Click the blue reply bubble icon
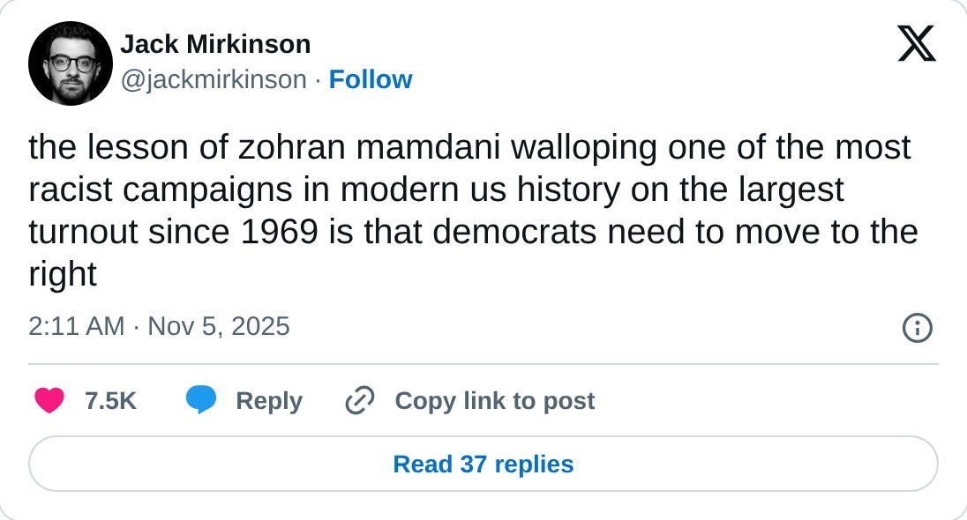This screenshot has height=520, width=967. coord(201,401)
